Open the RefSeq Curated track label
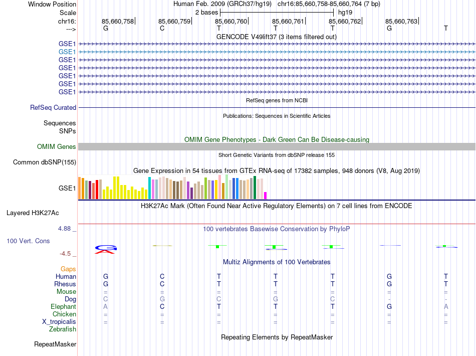Viewport: 476px width, 356px height. point(53,107)
